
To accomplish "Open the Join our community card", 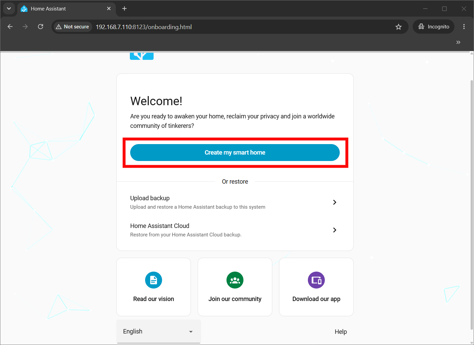I will (x=235, y=287).
